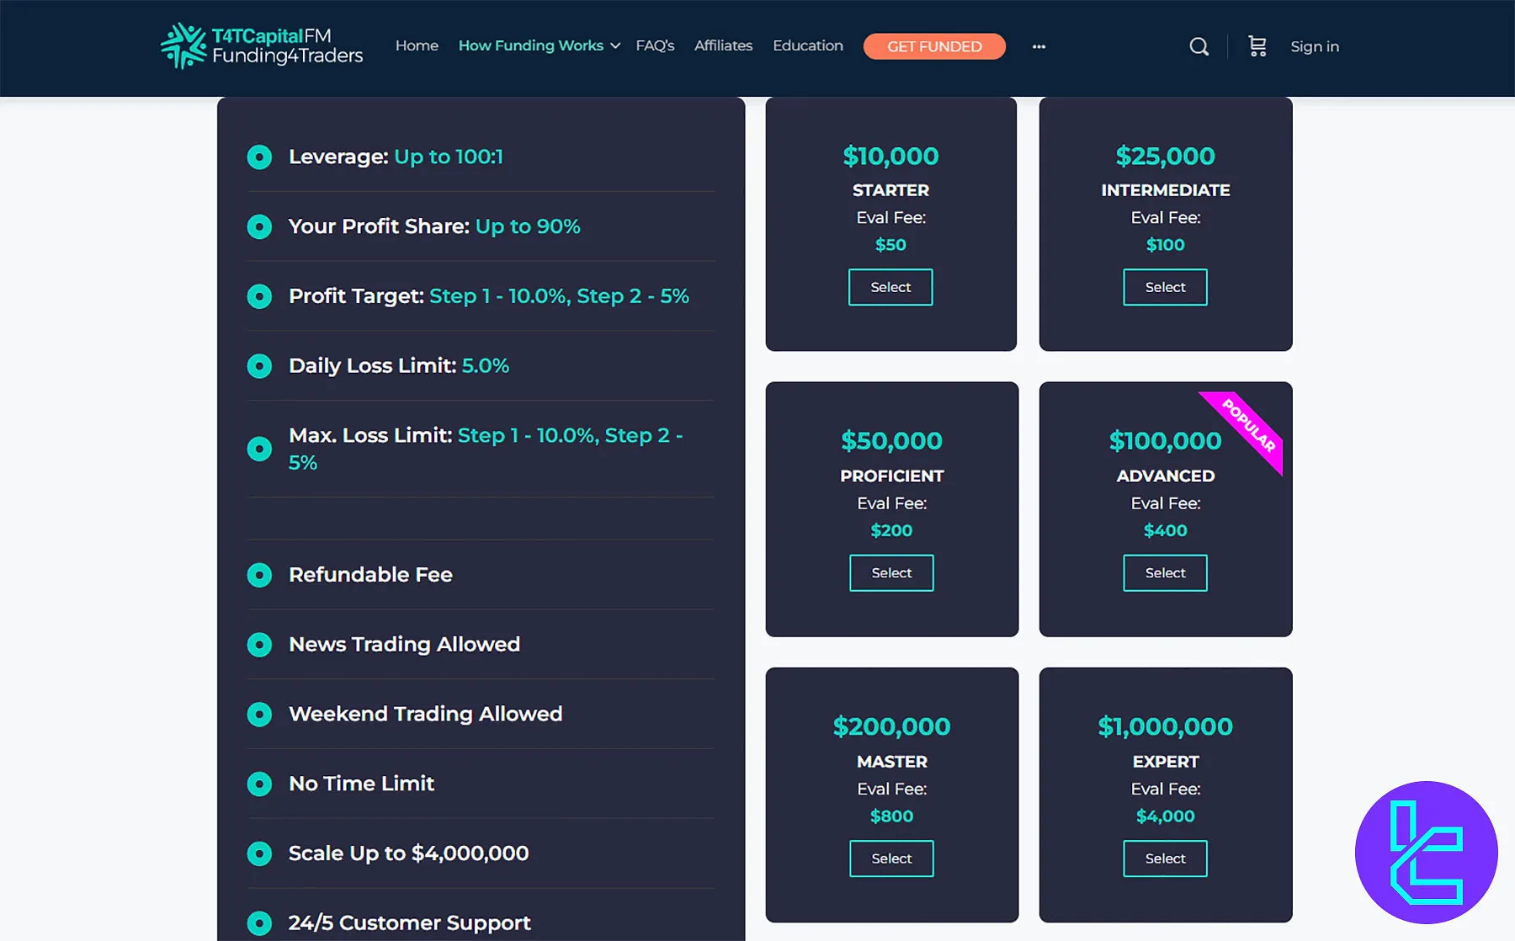Select the $1,000,000 Expert plan
The height and width of the screenshot is (941, 1515).
coord(1164,858)
